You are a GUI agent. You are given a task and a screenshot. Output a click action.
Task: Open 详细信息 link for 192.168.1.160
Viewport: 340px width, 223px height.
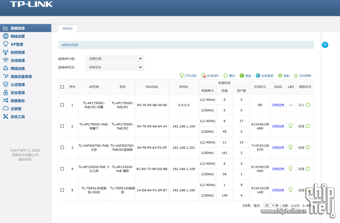[x=278, y=190]
